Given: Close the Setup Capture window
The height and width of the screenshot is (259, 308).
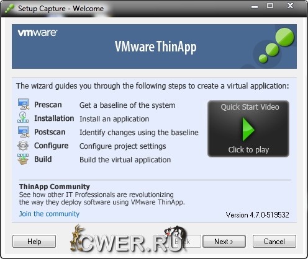Looking at the screenshot, I should click(x=290, y=6).
